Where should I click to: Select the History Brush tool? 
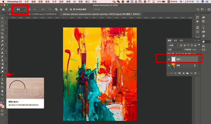click(2, 56)
